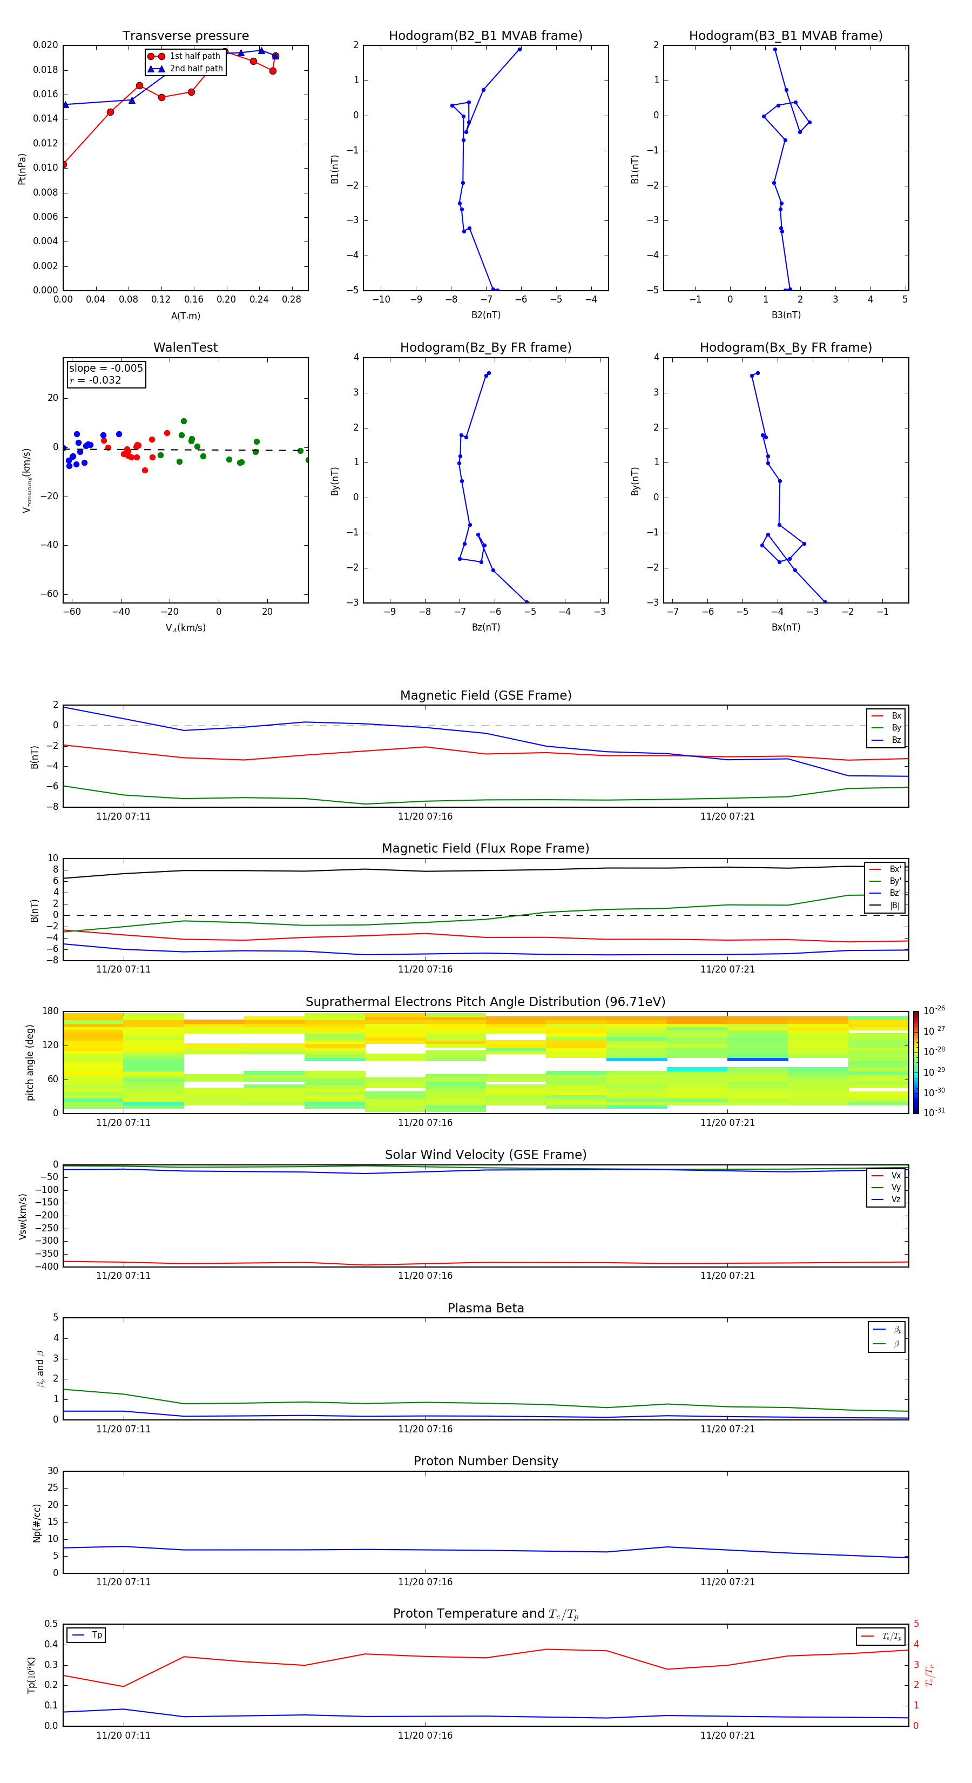The width and height of the screenshot is (972, 1783).
Task: Click the "V_remaining(km/s)" y-axis label
Action: 26,480
